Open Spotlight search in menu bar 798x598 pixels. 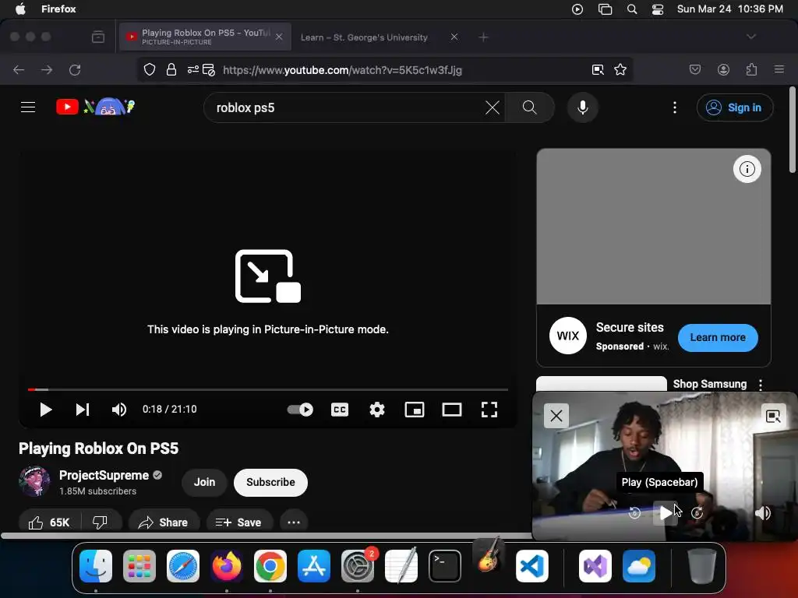pos(631,9)
